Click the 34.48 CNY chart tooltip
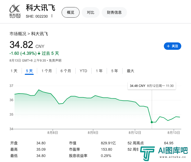Image resolution: width=191 pixels, height=162 pixels. (x=152, y=86)
